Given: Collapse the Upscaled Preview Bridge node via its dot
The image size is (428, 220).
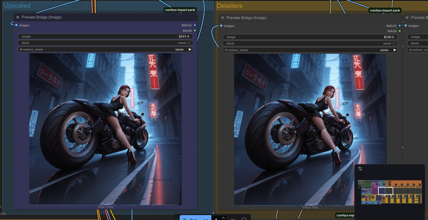Looking at the screenshot, I should pyautogui.click(x=18, y=17).
